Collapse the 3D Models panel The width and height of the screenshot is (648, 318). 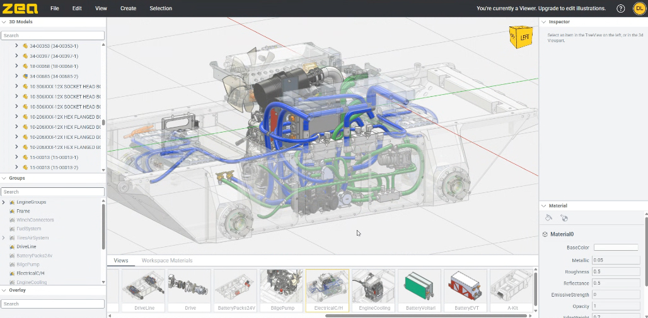pyautogui.click(x=4, y=22)
